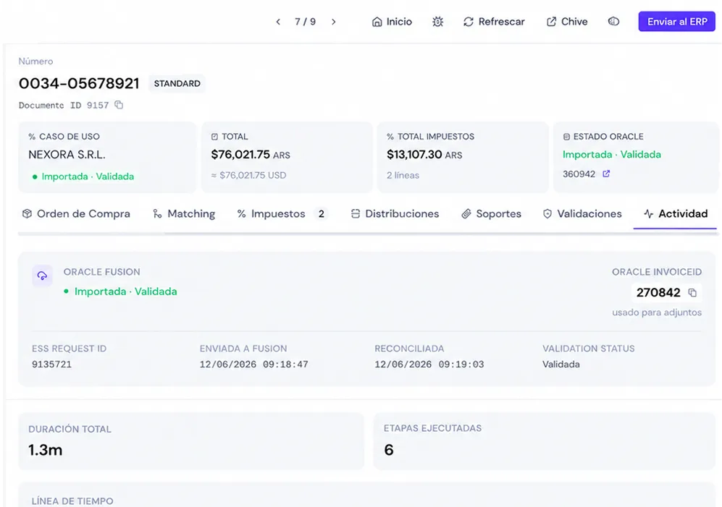
Task: Click the total amount $76,021.75 ARS
Action: point(251,155)
